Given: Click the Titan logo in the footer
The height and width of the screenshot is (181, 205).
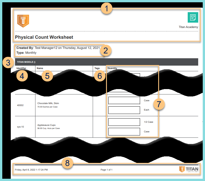Looking at the screenshot, I should point(189,169).
